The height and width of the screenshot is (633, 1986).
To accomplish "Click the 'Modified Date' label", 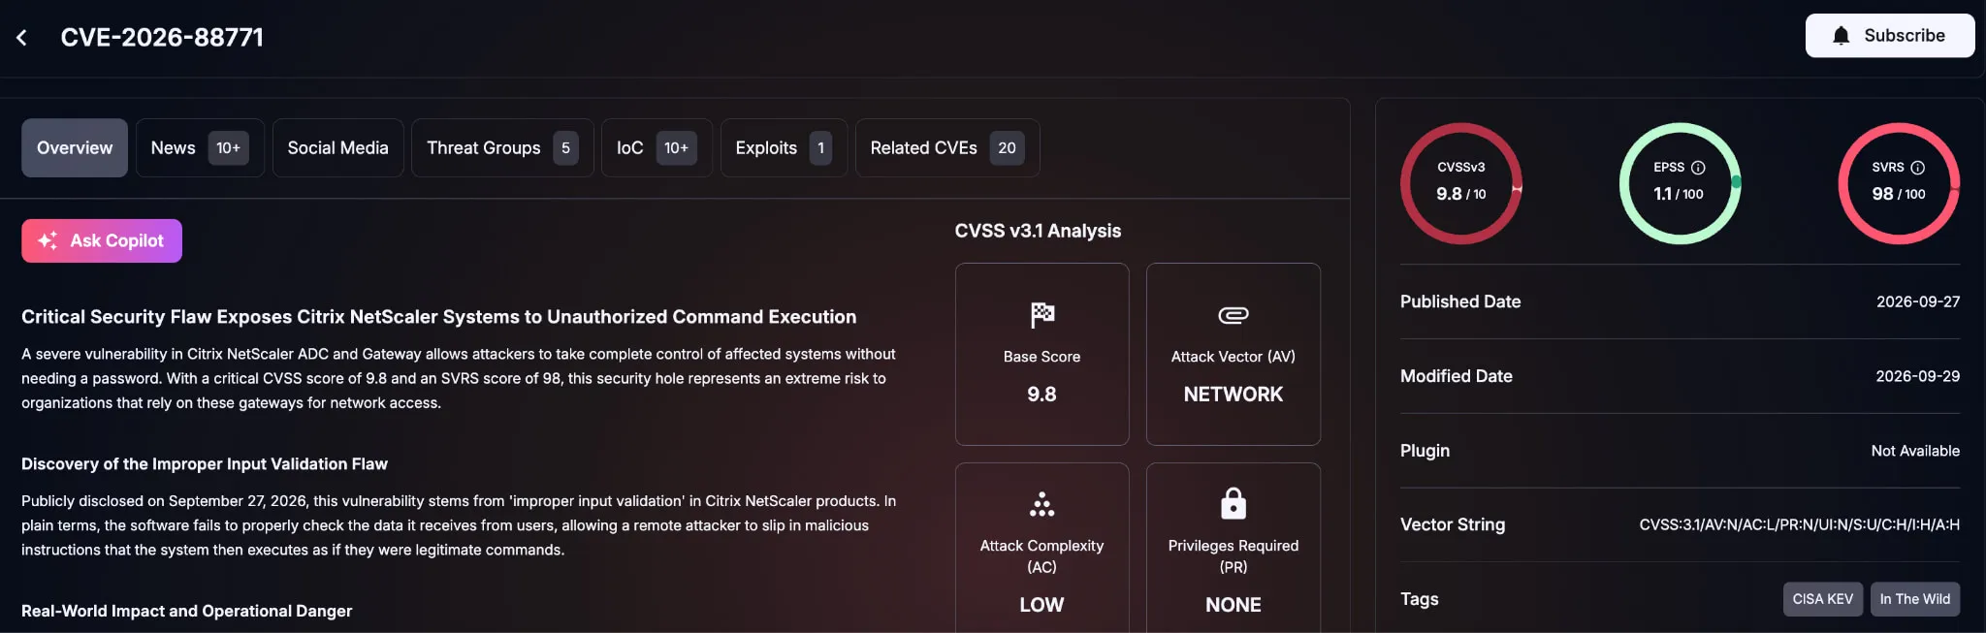I will click(1457, 376).
